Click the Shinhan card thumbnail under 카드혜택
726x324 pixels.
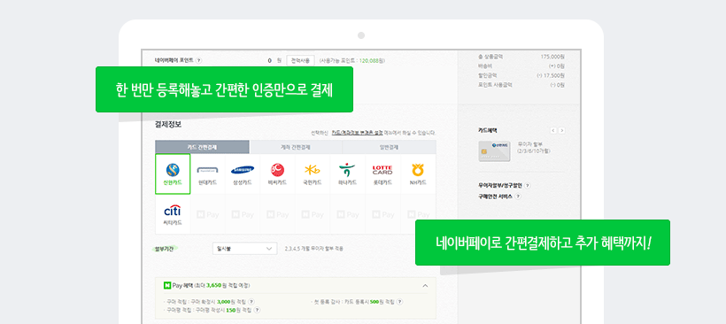pos(495,151)
